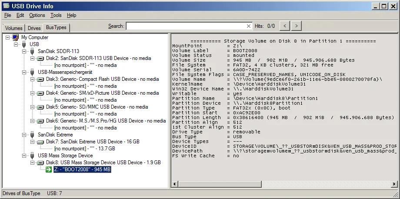The image size is (400, 199).
Task: Collapse the USB bus type node
Action: coord(16,44)
